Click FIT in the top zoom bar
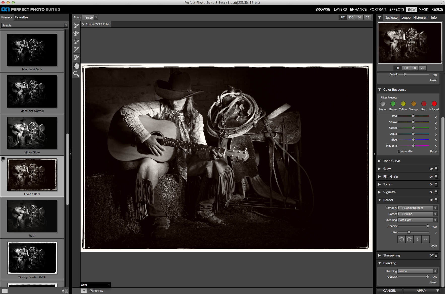 click(343, 17)
